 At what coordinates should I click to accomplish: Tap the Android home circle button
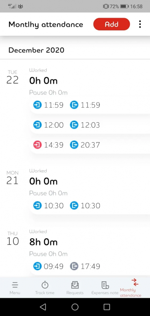click(x=75, y=307)
